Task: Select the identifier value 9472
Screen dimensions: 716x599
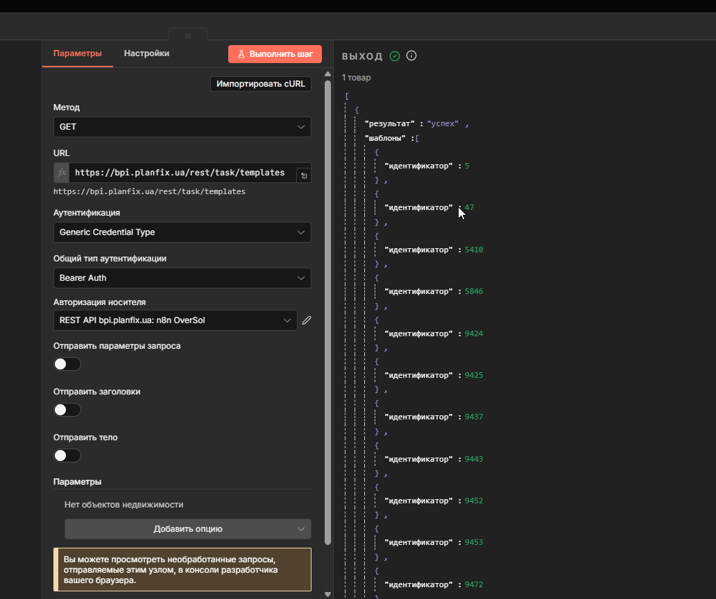Action: pos(474,585)
